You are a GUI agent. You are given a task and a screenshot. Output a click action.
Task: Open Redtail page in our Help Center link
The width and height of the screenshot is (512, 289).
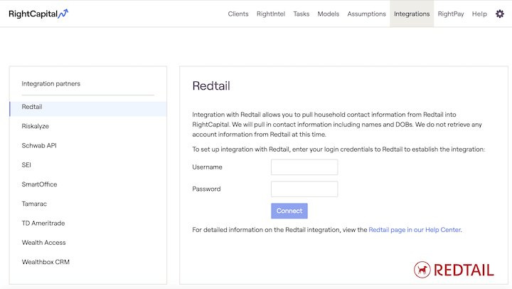tap(415, 230)
